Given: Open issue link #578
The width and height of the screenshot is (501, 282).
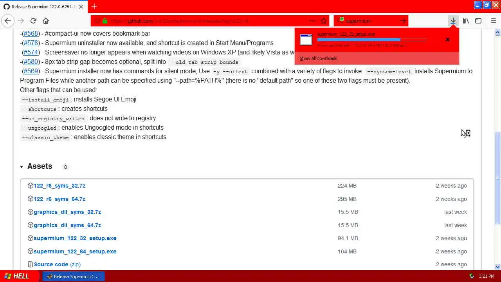Looking at the screenshot, I should pyautogui.click(x=31, y=43).
